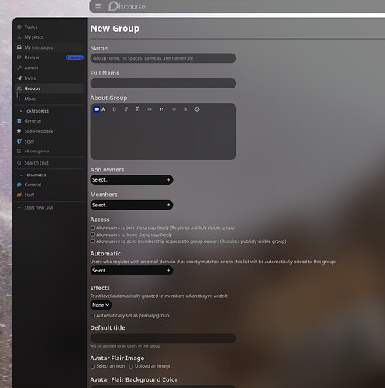Open the emoji picker in the editor
Viewport: 385px width, 388px height.
[x=197, y=109]
